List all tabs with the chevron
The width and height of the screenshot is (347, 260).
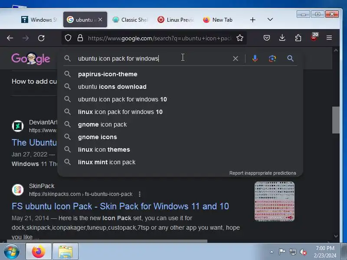(270, 19)
